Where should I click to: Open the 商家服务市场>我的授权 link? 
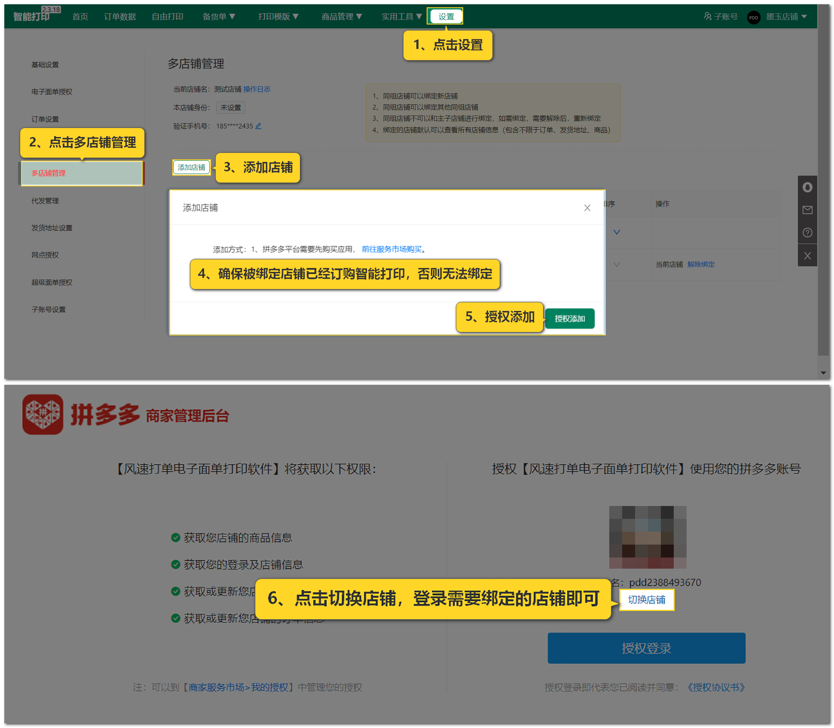[238, 687]
